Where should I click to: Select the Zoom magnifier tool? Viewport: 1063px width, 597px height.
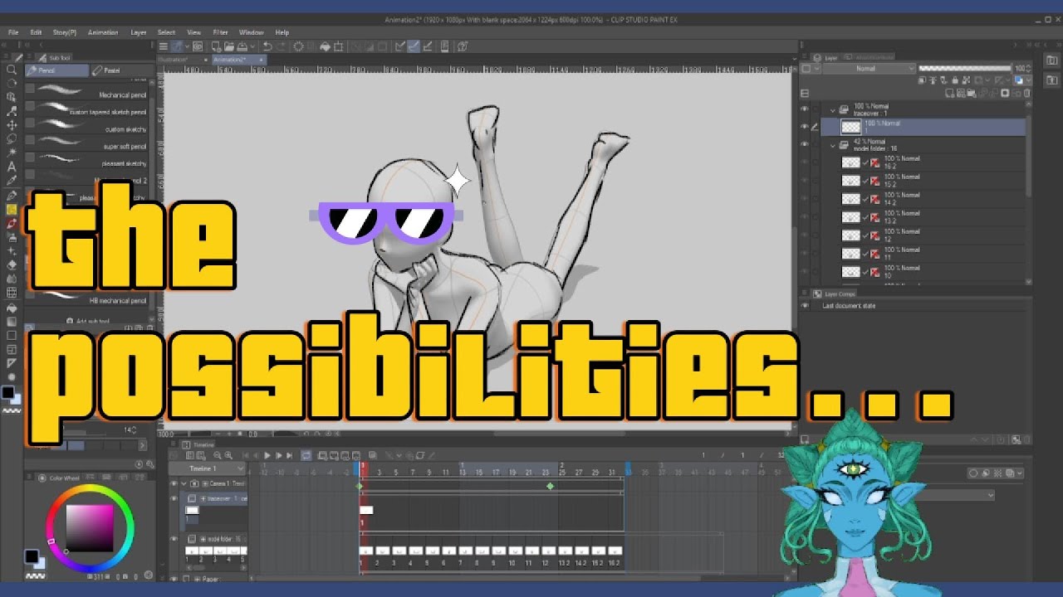point(12,69)
